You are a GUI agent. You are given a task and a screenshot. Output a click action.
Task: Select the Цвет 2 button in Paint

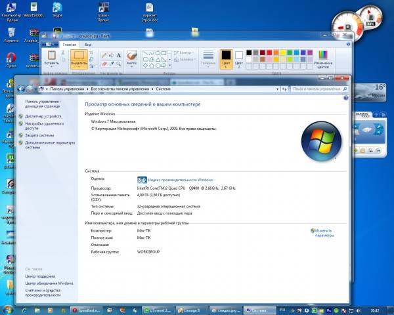(239, 60)
